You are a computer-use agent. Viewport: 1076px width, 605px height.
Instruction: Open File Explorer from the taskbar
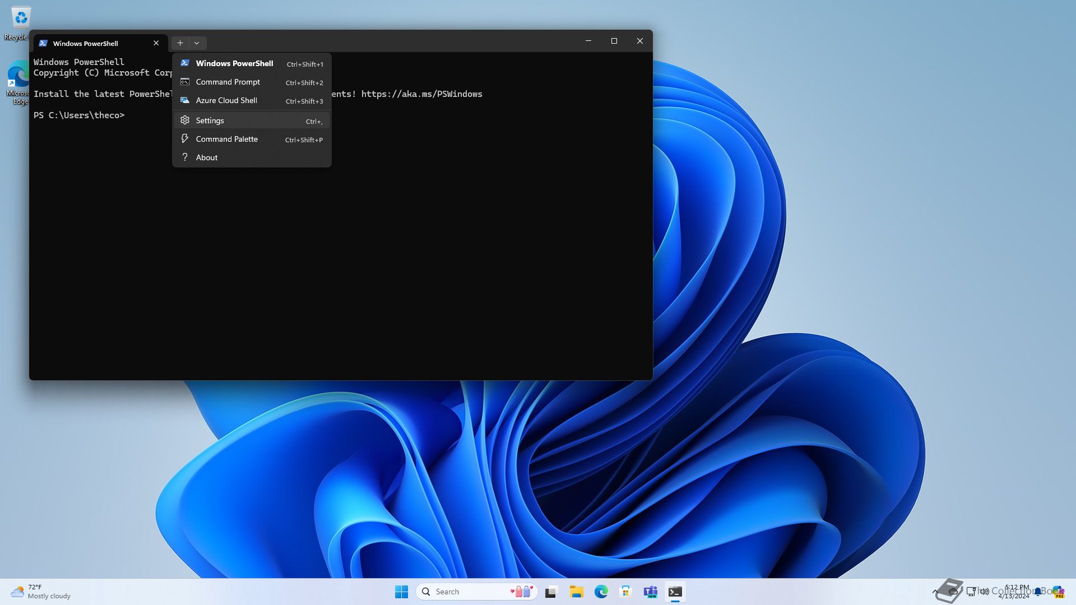[x=576, y=592]
